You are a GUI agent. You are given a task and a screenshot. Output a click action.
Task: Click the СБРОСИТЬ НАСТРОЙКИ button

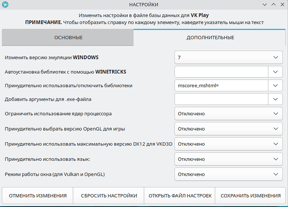coord(109,195)
